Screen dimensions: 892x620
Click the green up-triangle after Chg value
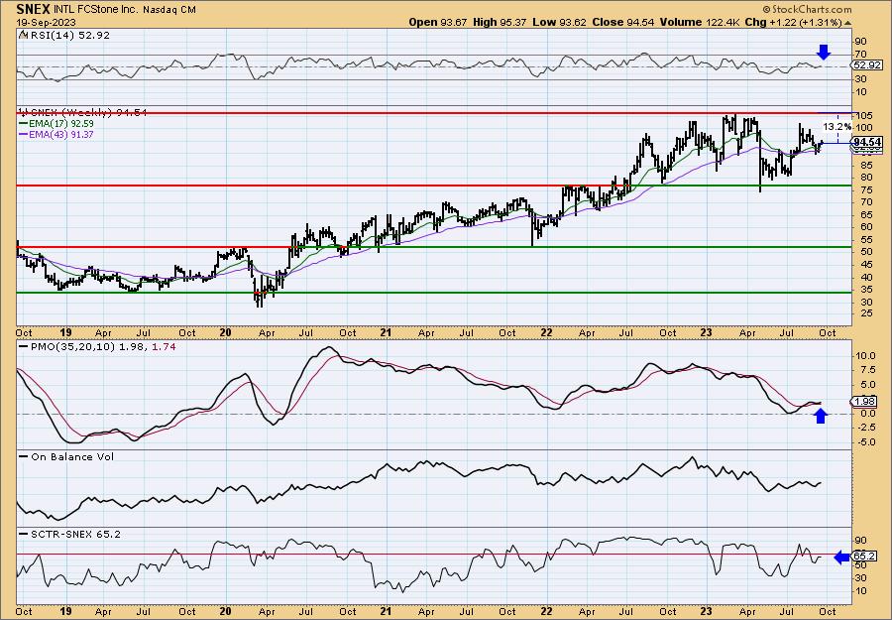pos(848,23)
